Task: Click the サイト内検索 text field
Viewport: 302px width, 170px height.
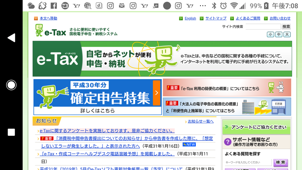Action: (x=263, y=27)
